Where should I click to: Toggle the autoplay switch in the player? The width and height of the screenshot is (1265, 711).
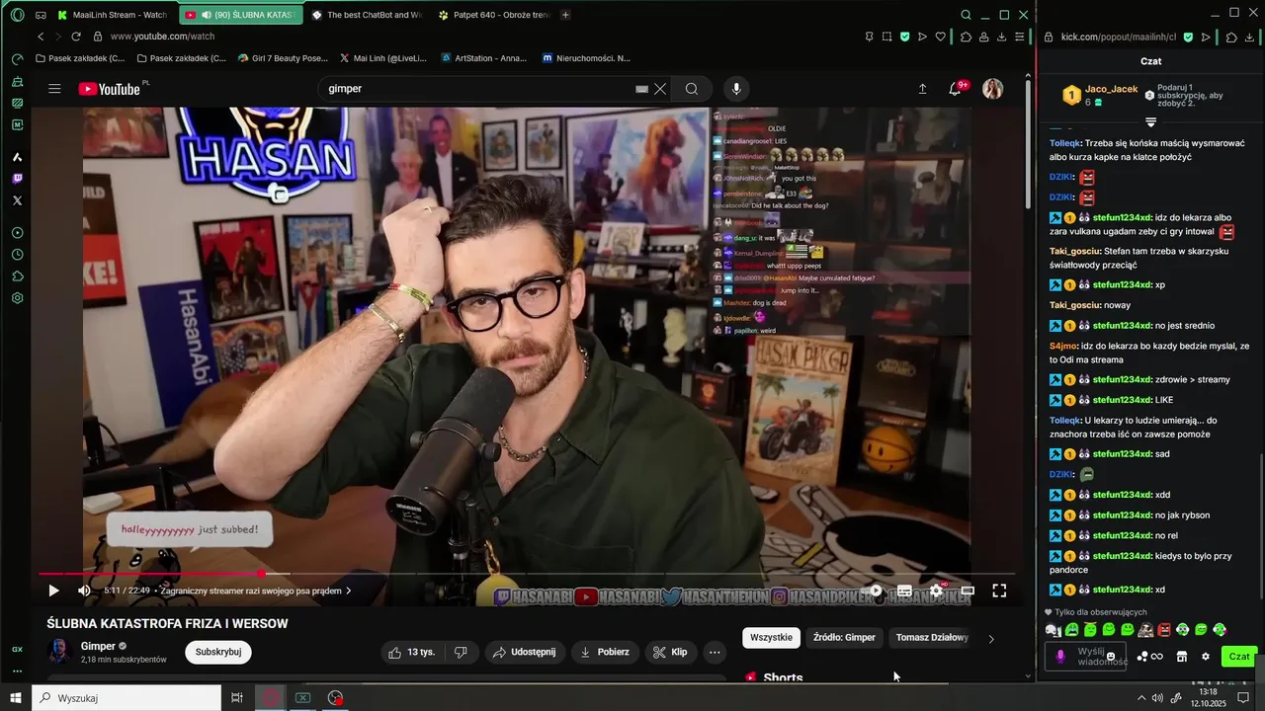873,591
